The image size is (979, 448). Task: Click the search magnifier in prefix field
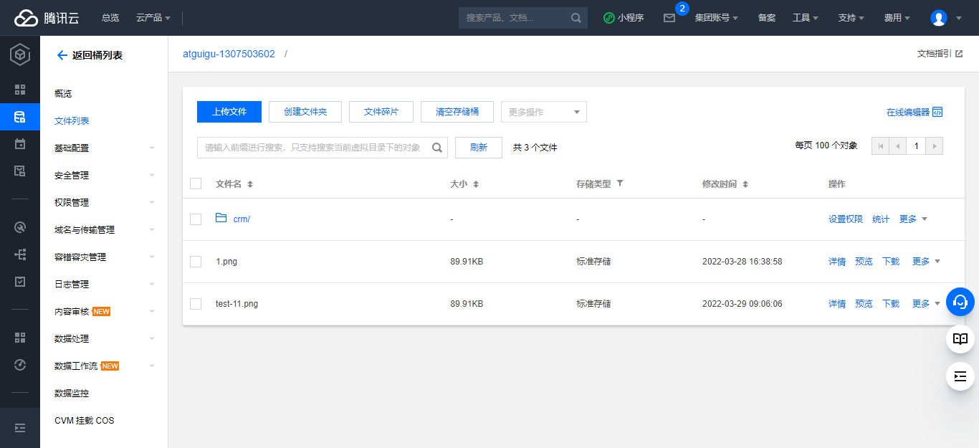pyautogui.click(x=437, y=148)
